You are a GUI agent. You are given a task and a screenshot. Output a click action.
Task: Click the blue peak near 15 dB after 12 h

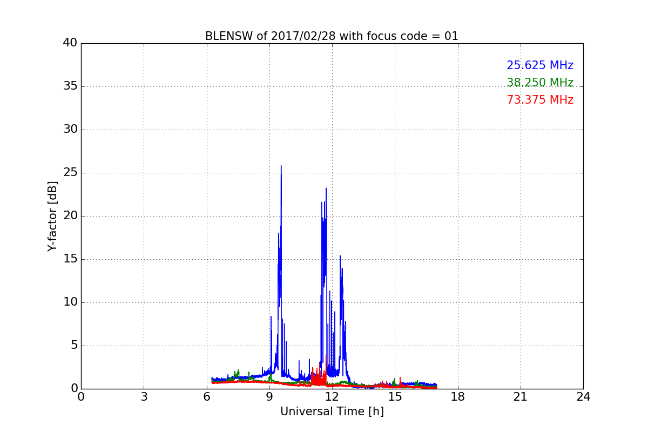[x=340, y=256]
